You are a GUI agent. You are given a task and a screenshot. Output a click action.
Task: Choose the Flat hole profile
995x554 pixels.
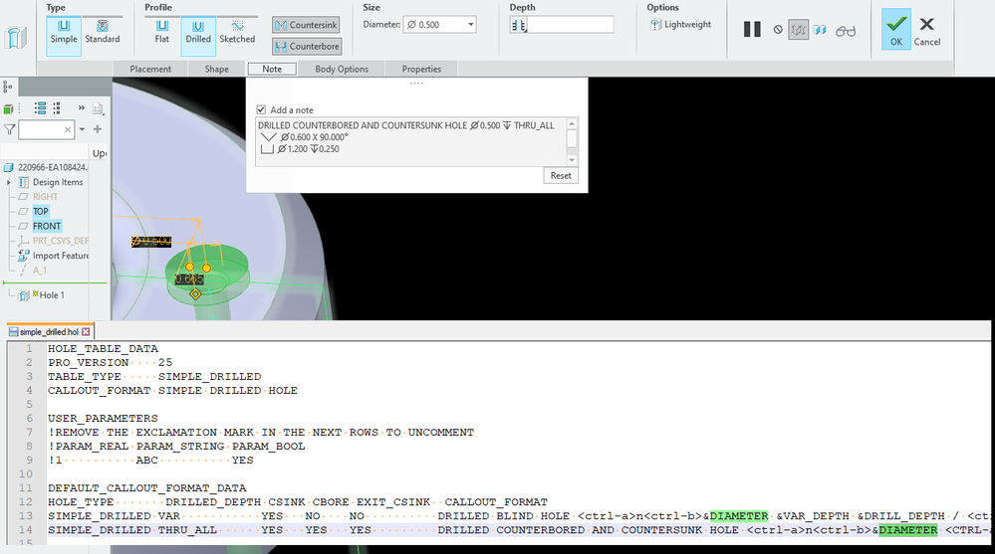coord(161,32)
